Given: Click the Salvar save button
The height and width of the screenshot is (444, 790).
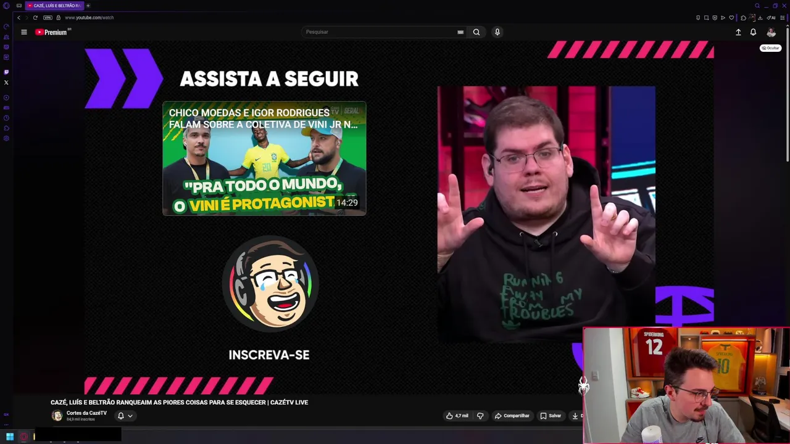Looking at the screenshot, I should pos(551,416).
